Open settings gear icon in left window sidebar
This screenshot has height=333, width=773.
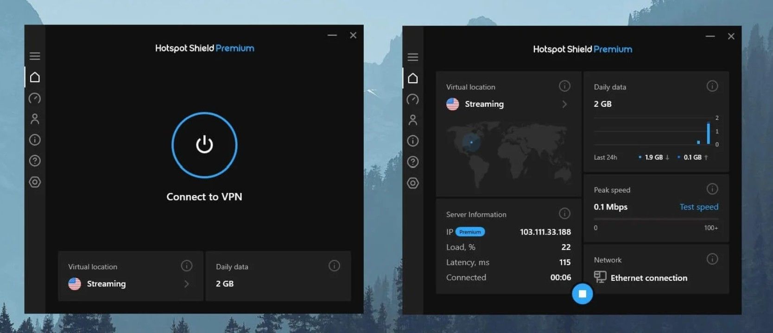[x=35, y=182]
